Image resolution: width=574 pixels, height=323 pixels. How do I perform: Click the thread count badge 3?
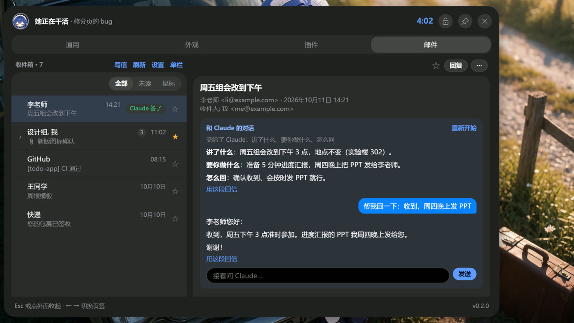pyautogui.click(x=142, y=132)
